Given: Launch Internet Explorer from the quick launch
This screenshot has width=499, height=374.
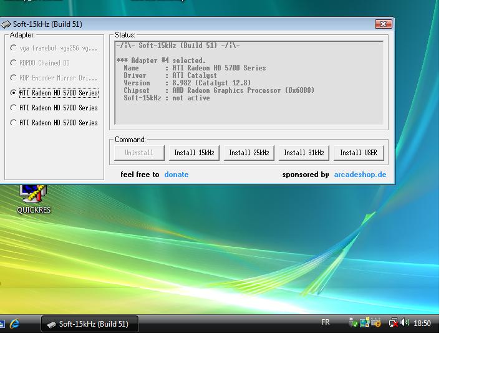Looking at the screenshot, I should tap(14, 324).
